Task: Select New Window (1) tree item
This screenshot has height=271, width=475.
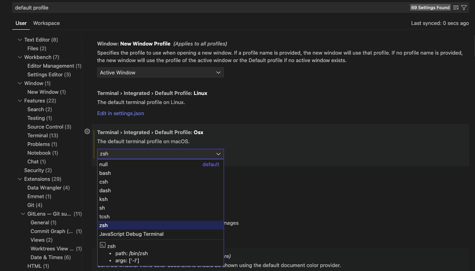Action: [x=46, y=92]
